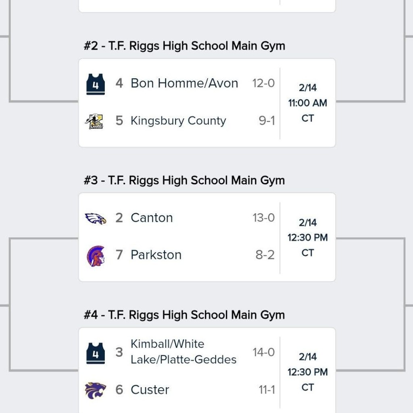Select the Canton vs Parkston 12:30 PM time
Viewport: 413px width, 413px height.
tap(307, 238)
